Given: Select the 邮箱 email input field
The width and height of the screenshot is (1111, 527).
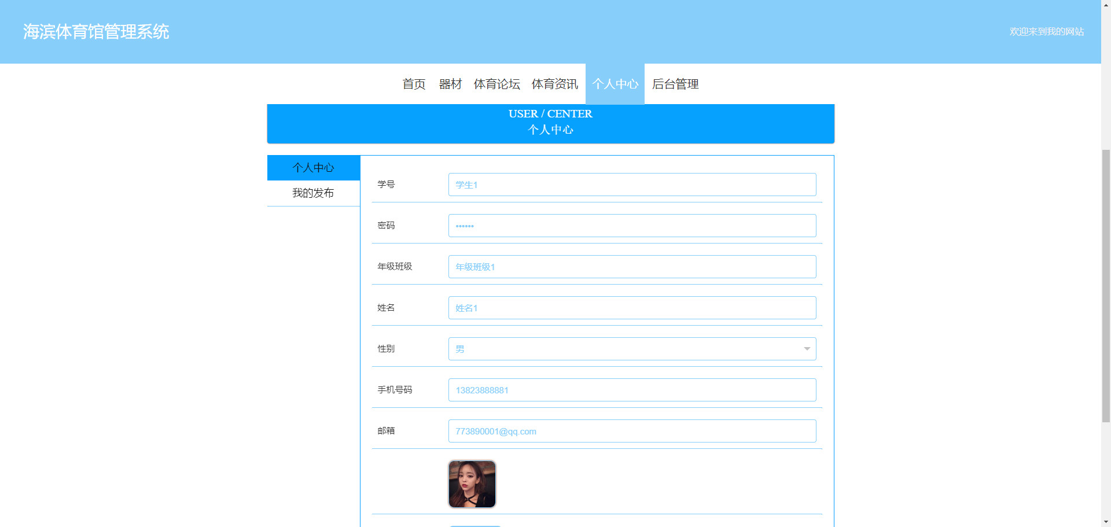Looking at the screenshot, I should coord(632,431).
